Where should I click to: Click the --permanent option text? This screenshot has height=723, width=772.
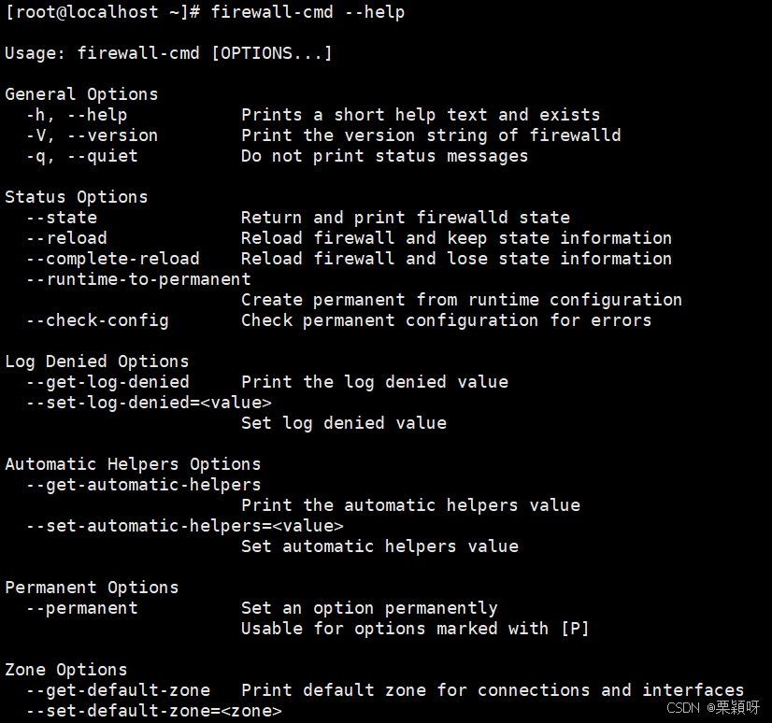pyautogui.click(x=81, y=608)
